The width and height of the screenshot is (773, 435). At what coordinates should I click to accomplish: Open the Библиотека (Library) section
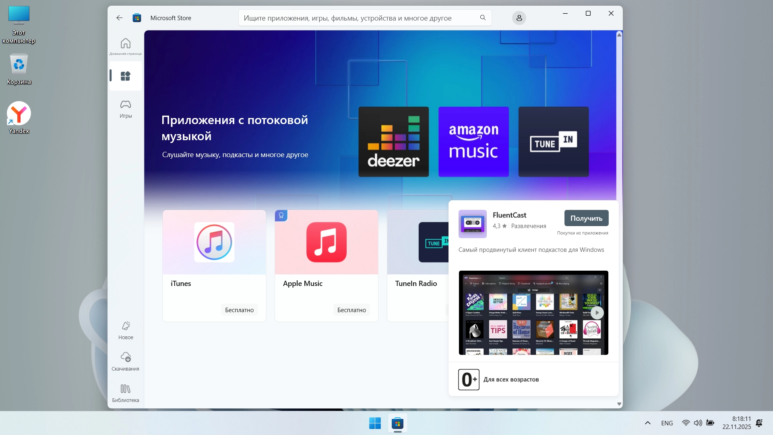pyautogui.click(x=126, y=393)
